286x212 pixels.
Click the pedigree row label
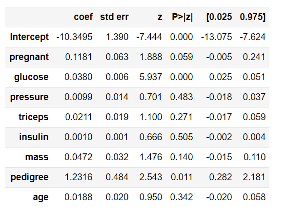point(30,177)
